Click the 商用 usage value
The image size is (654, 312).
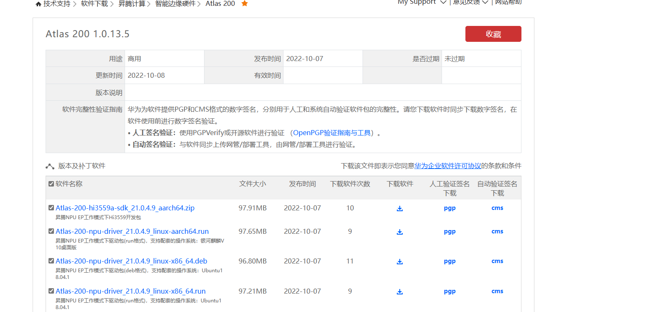(134, 59)
